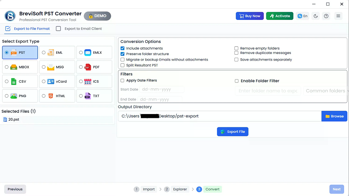Enable Apply Date Filters
The width and height of the screenshot is (349, 196).
(x=122, y=81)
